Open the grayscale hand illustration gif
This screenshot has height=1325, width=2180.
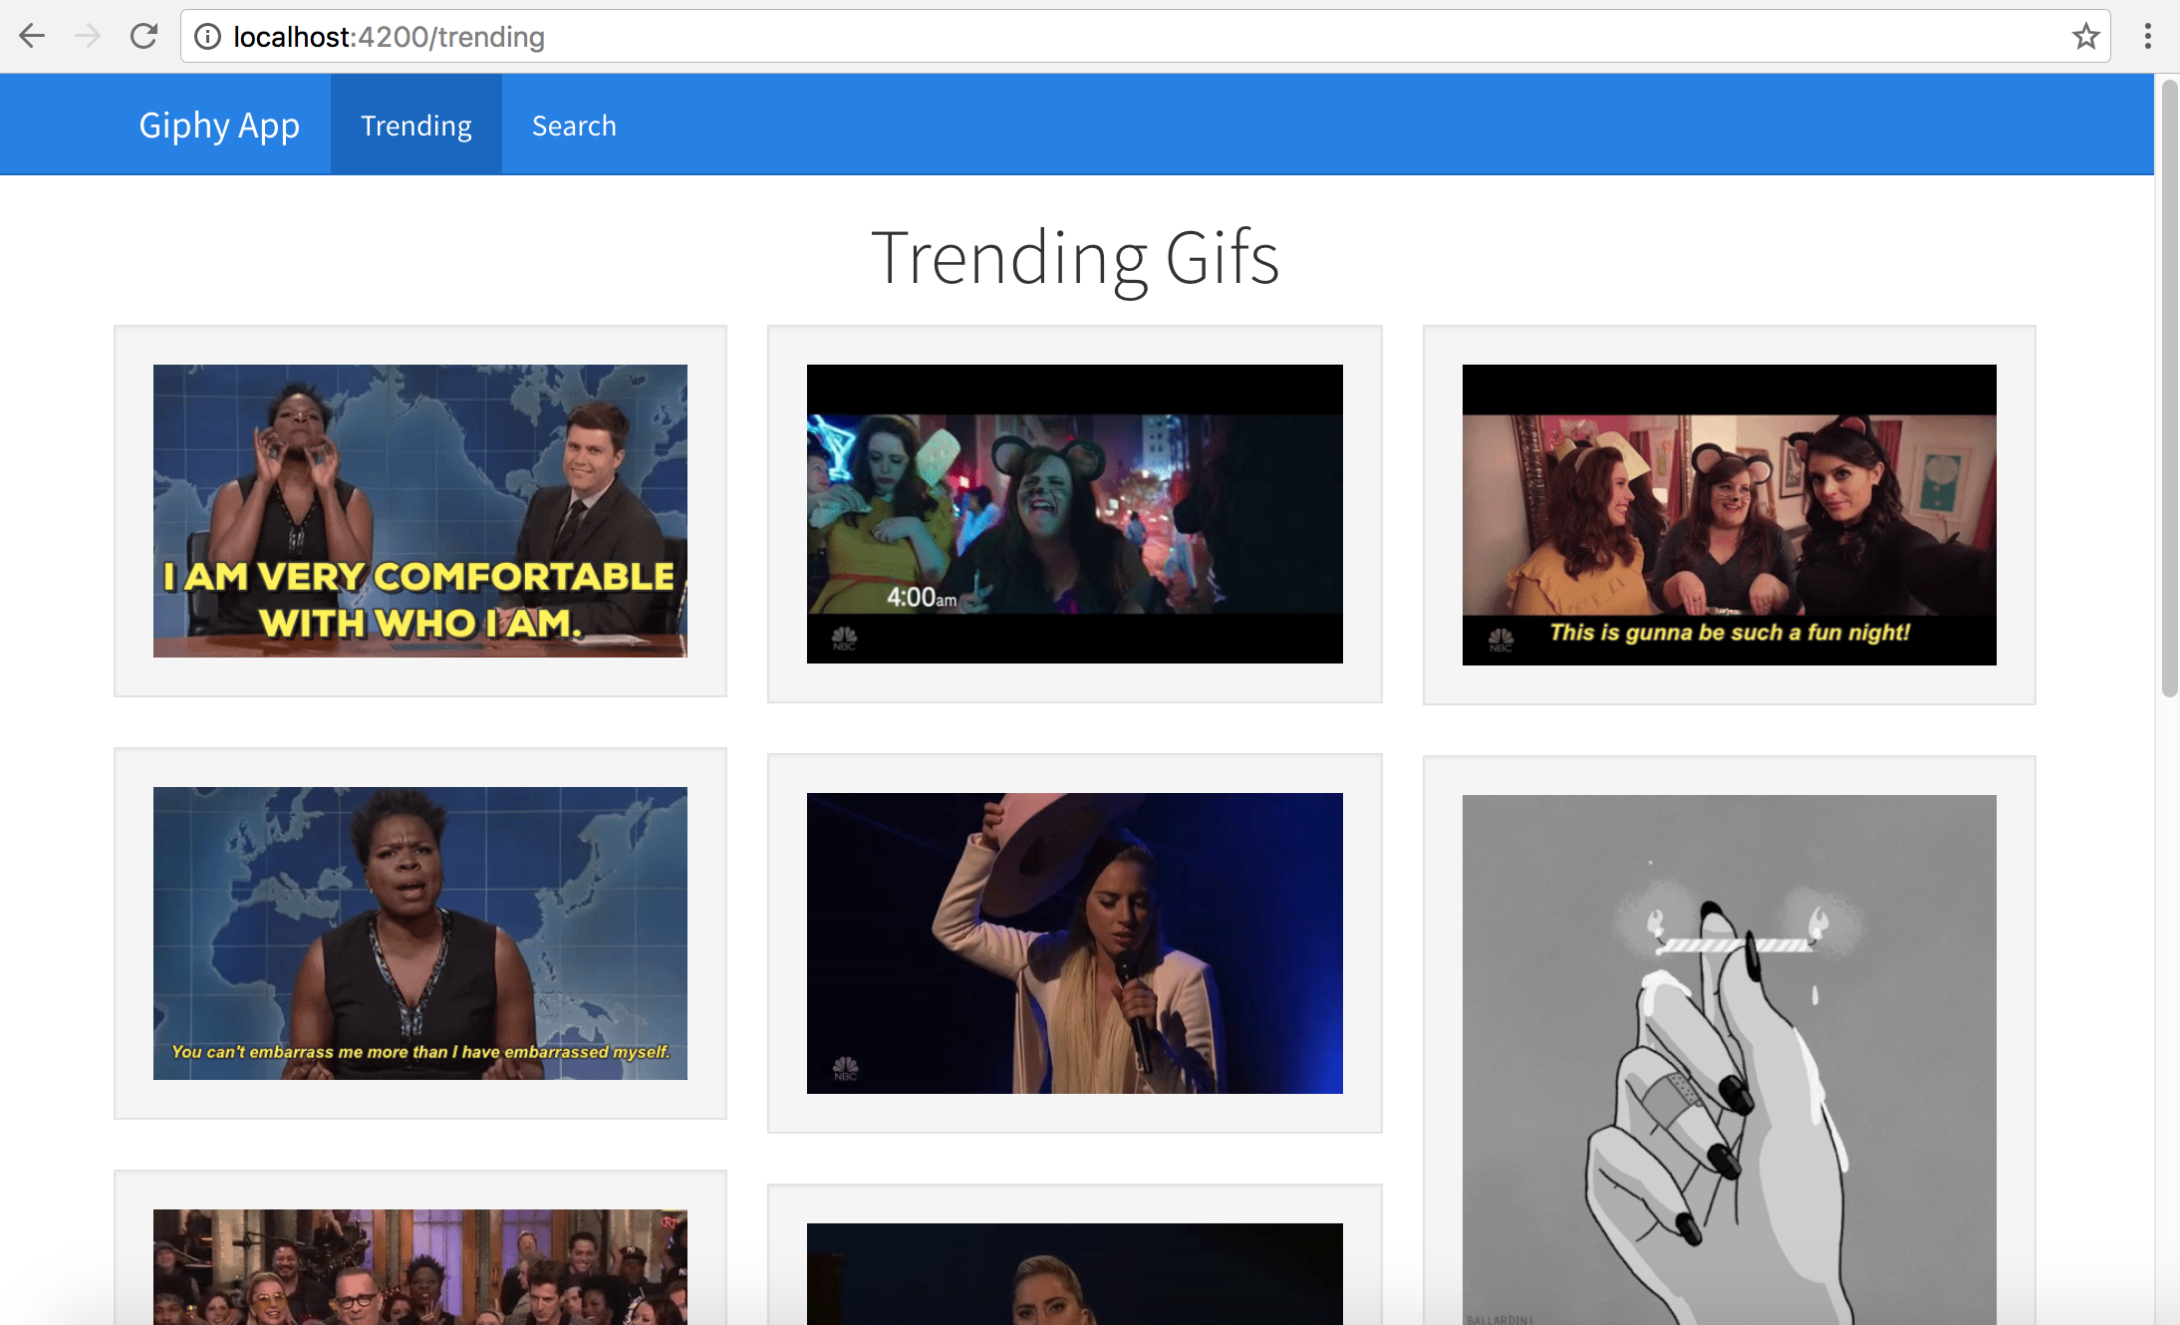coord(1730,1060)
